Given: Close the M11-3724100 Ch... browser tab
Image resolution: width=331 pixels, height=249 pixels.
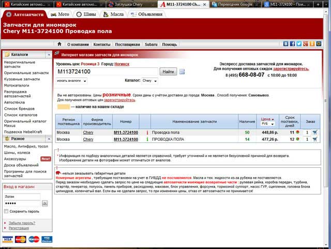Looking at the screenshot, I should click(x=205, y=4).
